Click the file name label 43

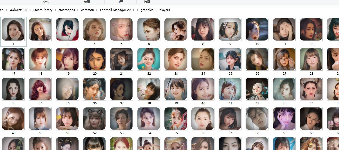coord(285,103)
